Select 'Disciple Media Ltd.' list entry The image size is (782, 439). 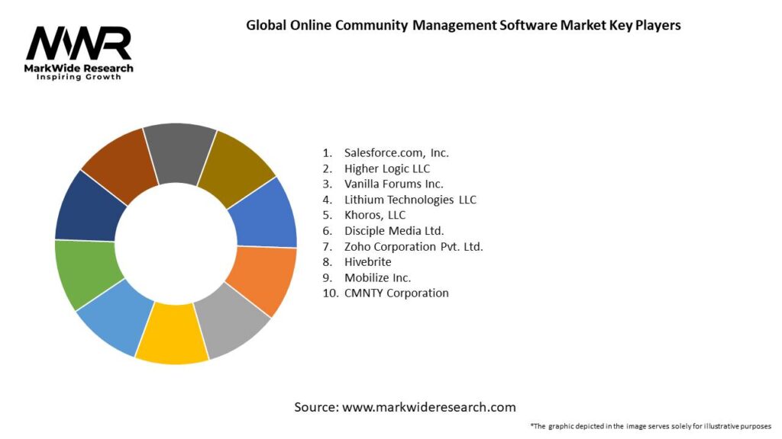(x=394, y=231)
